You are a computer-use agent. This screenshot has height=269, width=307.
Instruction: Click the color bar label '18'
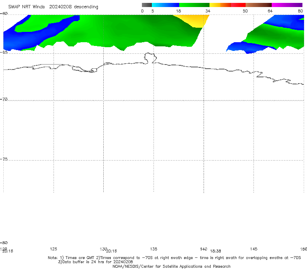click(x=178, y=11)
